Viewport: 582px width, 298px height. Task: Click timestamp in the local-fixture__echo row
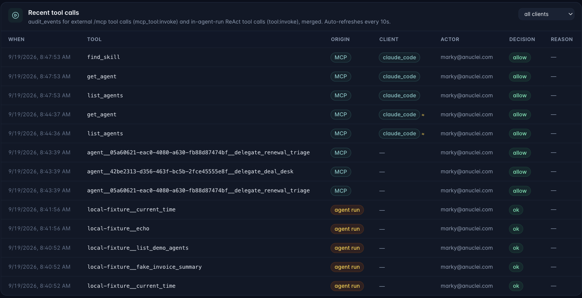40,228
